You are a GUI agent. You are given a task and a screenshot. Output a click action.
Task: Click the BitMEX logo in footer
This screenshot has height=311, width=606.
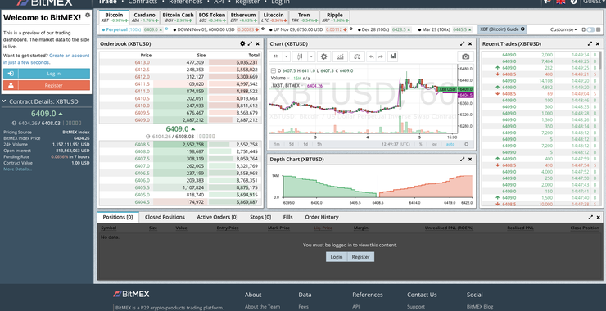click(131, 295)
